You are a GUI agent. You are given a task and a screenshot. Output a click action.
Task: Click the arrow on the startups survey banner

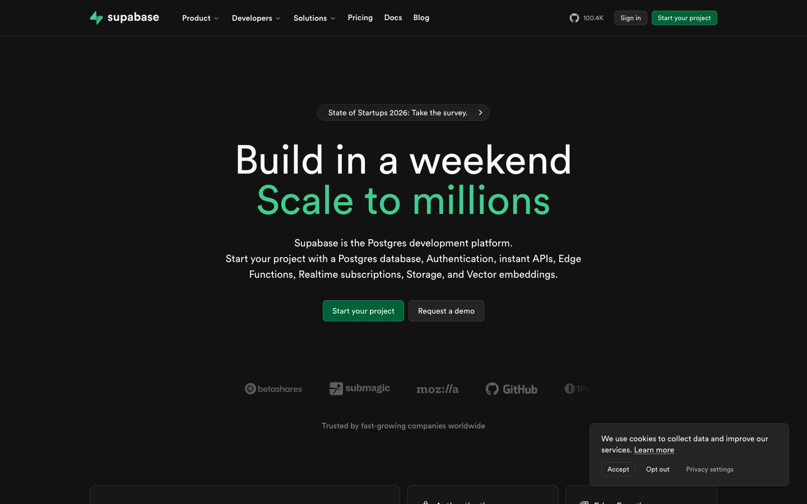(x=480, y=113)
